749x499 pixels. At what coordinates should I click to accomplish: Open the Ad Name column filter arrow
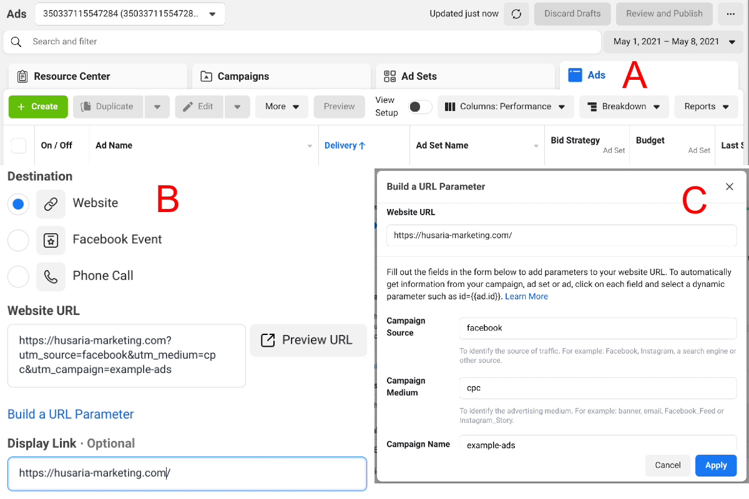pyautogui.click(x=310, y=146)
